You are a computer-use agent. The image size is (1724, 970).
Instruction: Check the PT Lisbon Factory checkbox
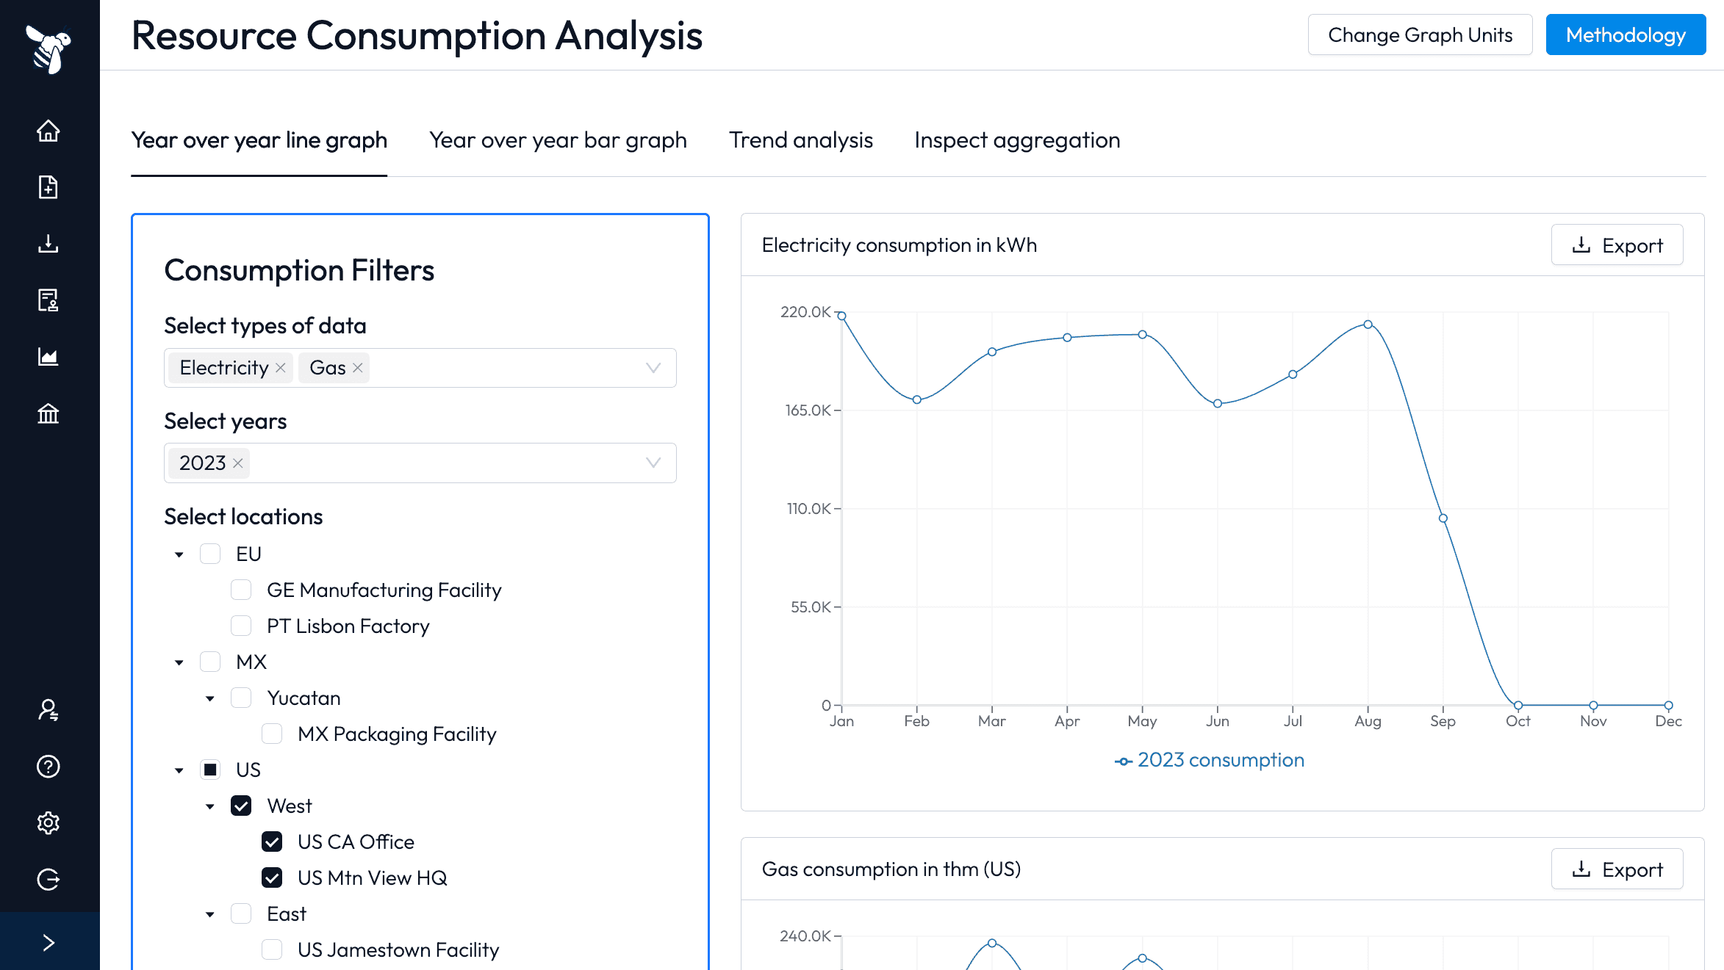tap(241, 626)
